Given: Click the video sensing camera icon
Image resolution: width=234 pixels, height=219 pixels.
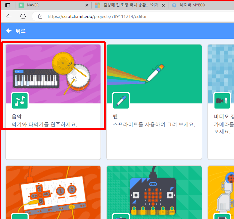Looking at the screenshot, I should click(x=222, y=101).
